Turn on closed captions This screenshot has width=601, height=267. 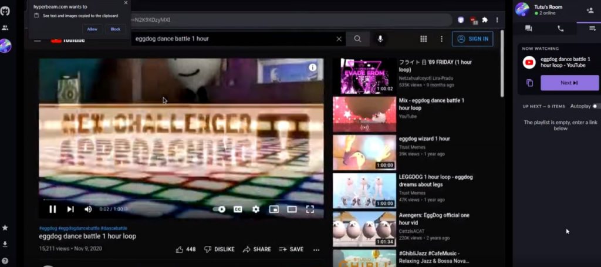coord(238,209)
